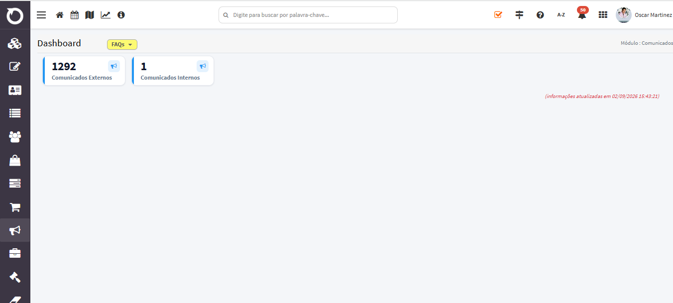Click the keyword search field
The height and width of the screenshot is (303, 673).
[x=308, y=15]
